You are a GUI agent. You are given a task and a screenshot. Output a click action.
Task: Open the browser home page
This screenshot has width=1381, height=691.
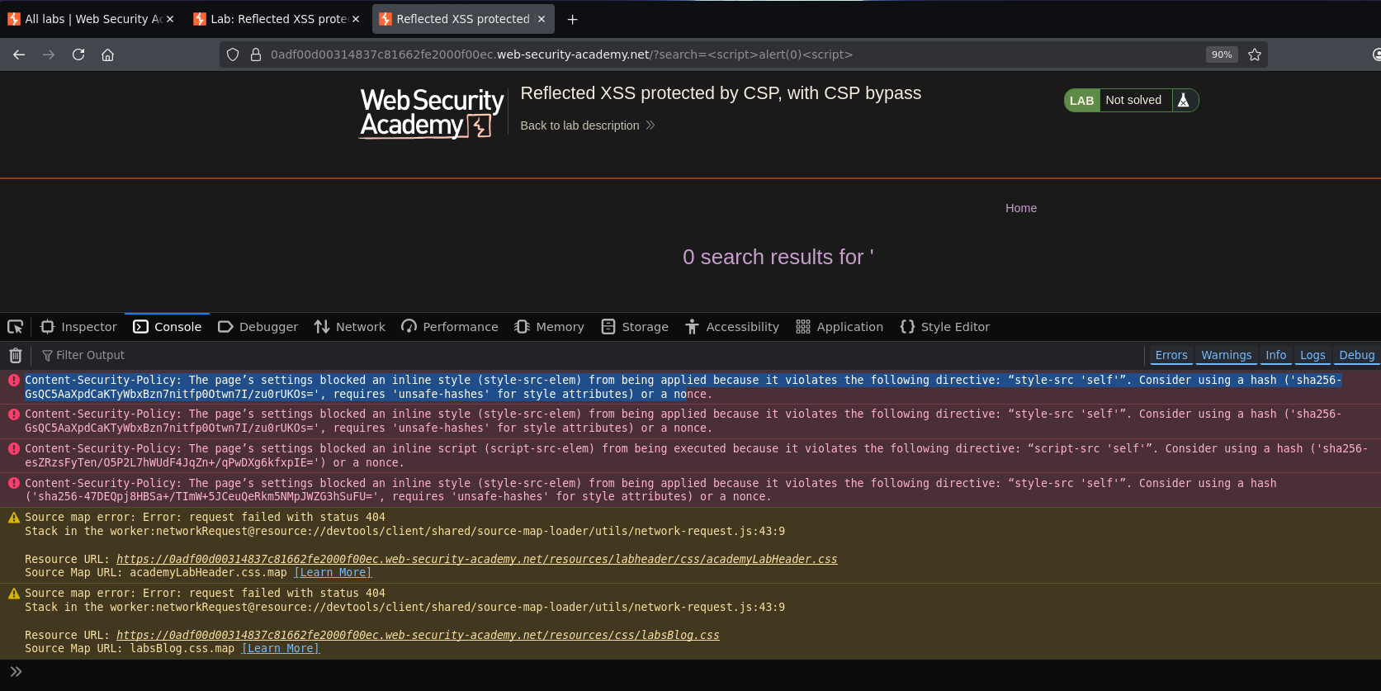107,54
